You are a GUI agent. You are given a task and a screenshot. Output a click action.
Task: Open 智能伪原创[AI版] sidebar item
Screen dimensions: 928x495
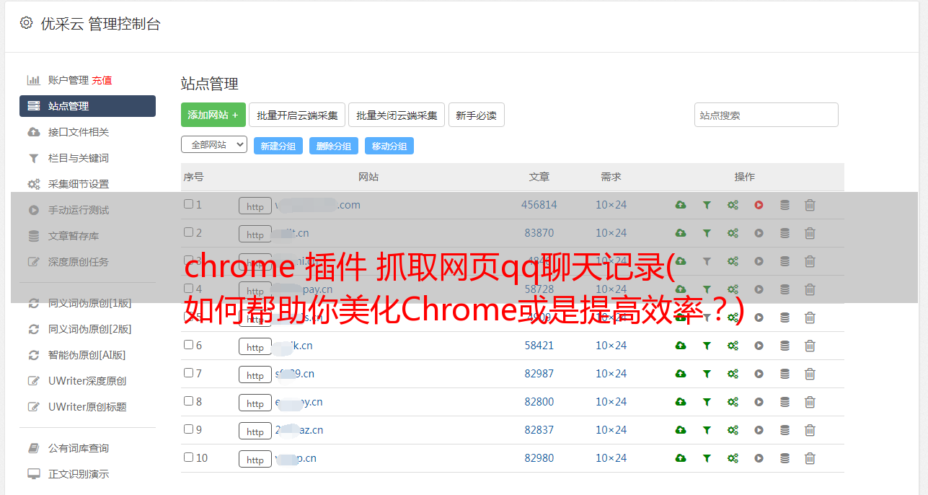[87, 355]
